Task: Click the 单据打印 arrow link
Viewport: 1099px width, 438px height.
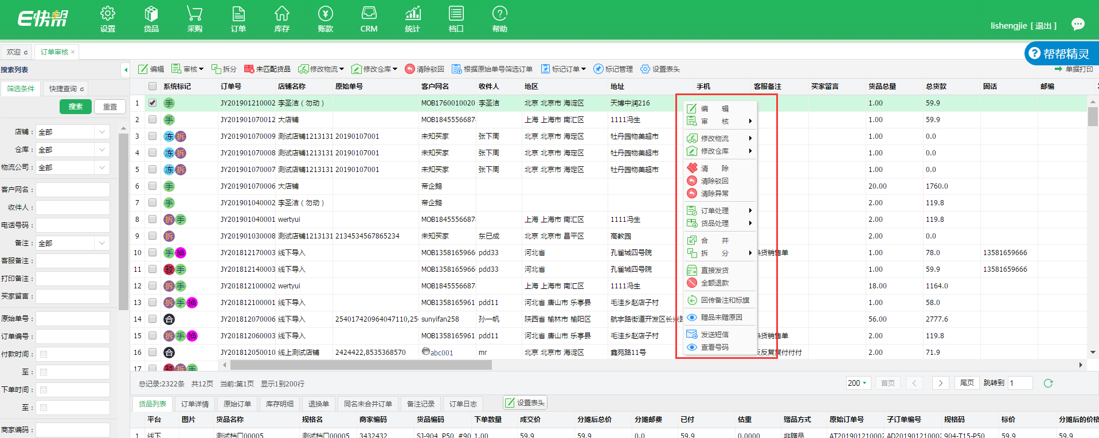Action: [x=1074, y=69]
